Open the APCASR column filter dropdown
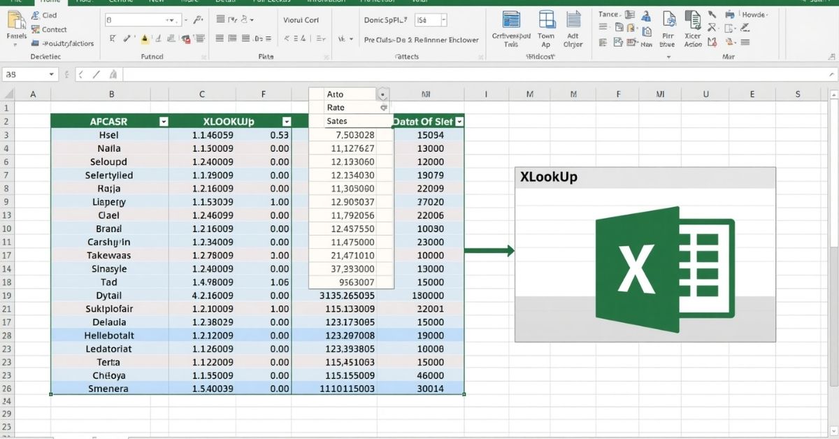The width and height of the screenshot is (839, 439). click(164, 121)
